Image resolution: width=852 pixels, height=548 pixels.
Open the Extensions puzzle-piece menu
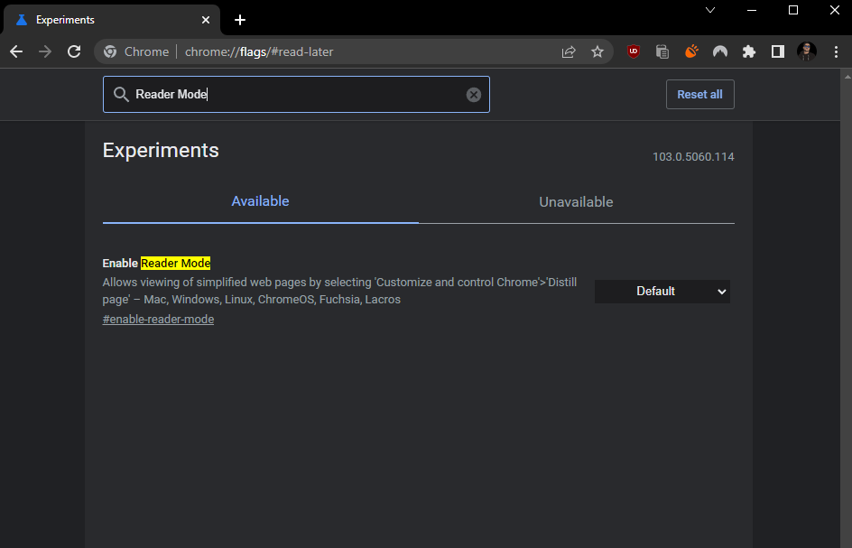click(749, 51)
